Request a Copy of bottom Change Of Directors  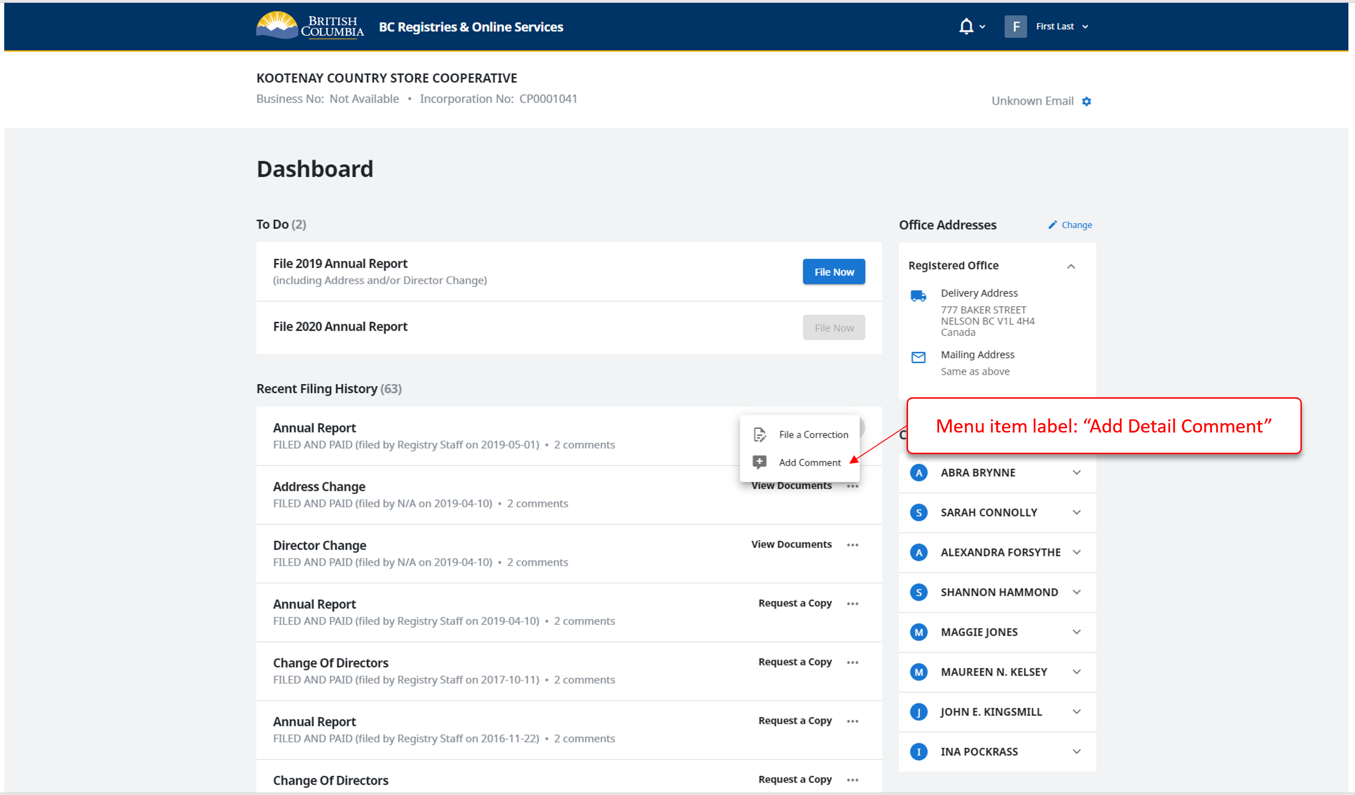tap(795, 779)
